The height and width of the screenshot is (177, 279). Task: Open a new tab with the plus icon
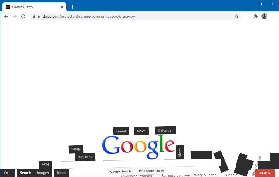point(72,7)
